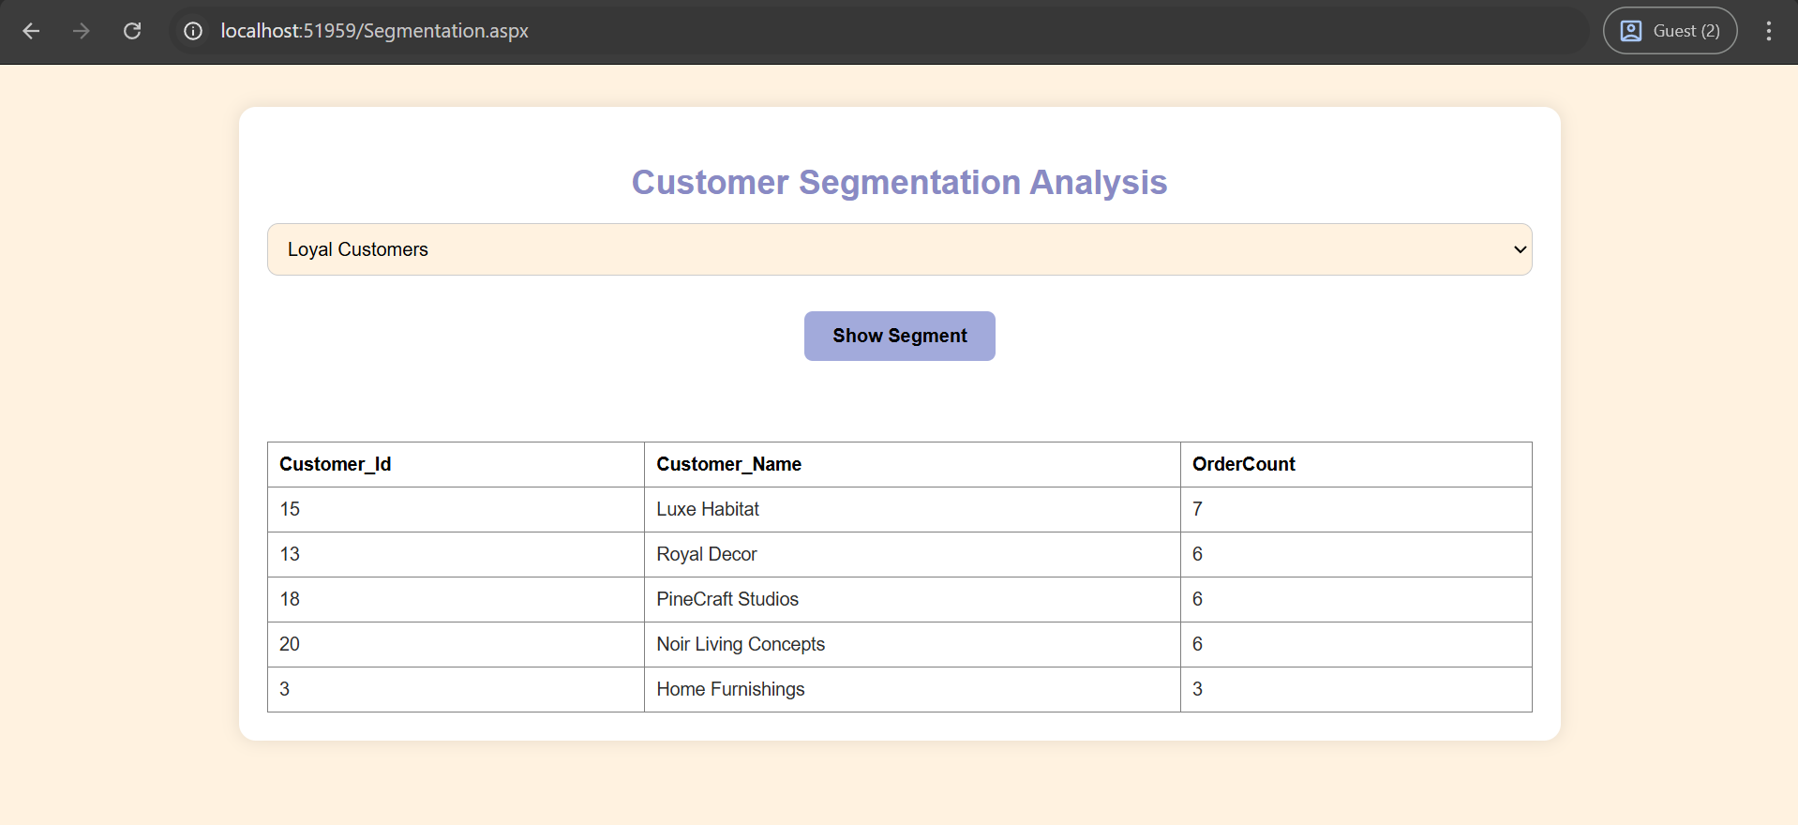View site information icon in address bar
This screenshot has height=825, width=1798.
point(193,31)
